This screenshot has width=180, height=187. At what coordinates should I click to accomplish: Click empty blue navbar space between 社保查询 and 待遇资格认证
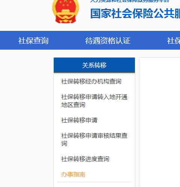67,40
